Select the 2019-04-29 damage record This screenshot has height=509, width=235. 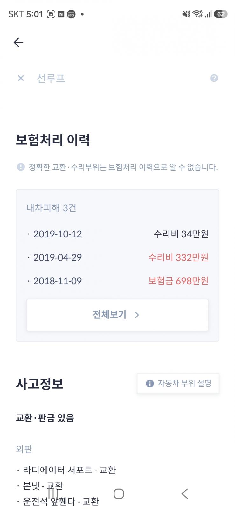tap(117, 257)
